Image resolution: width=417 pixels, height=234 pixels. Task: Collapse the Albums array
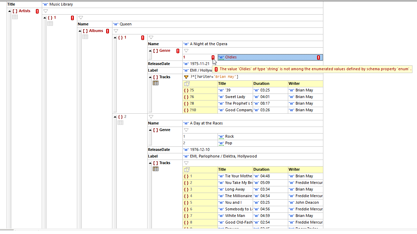(x=80, y=31)
